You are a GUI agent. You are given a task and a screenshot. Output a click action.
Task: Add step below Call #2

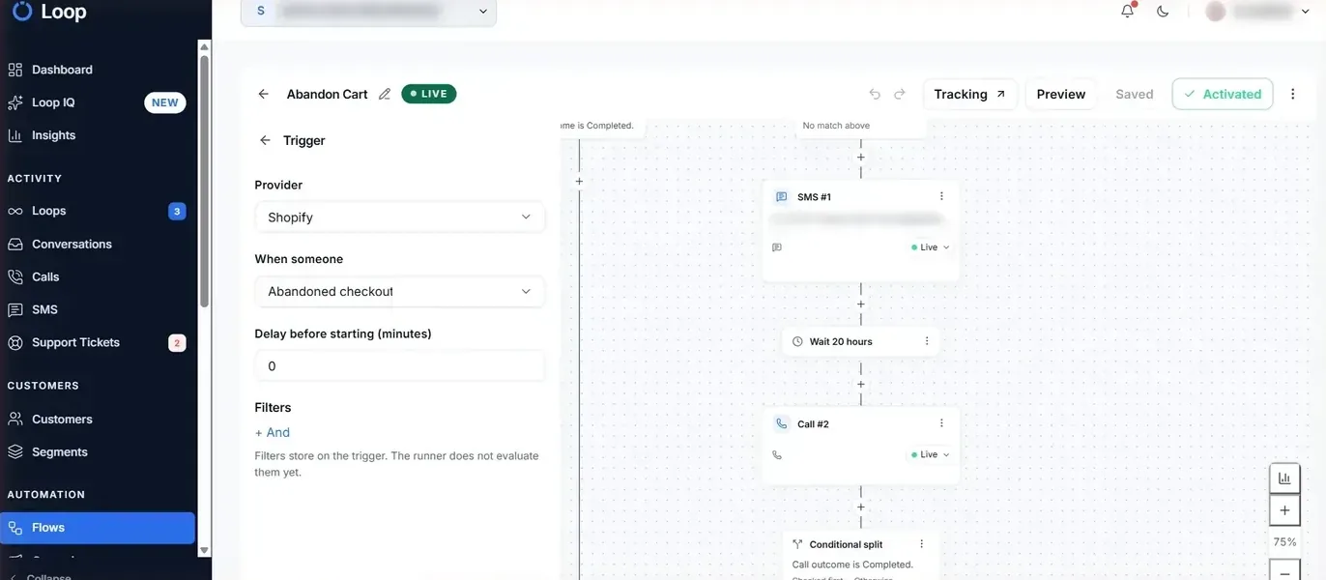[x=860, y=507]
